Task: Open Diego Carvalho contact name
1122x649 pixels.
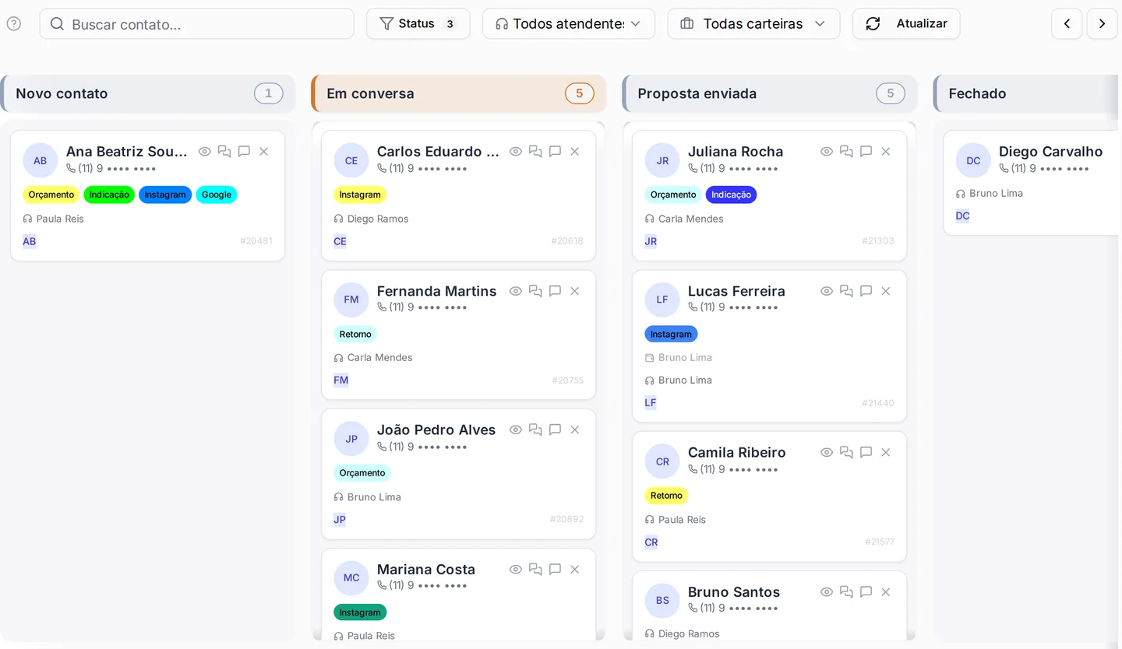Action: (1050, 152)
